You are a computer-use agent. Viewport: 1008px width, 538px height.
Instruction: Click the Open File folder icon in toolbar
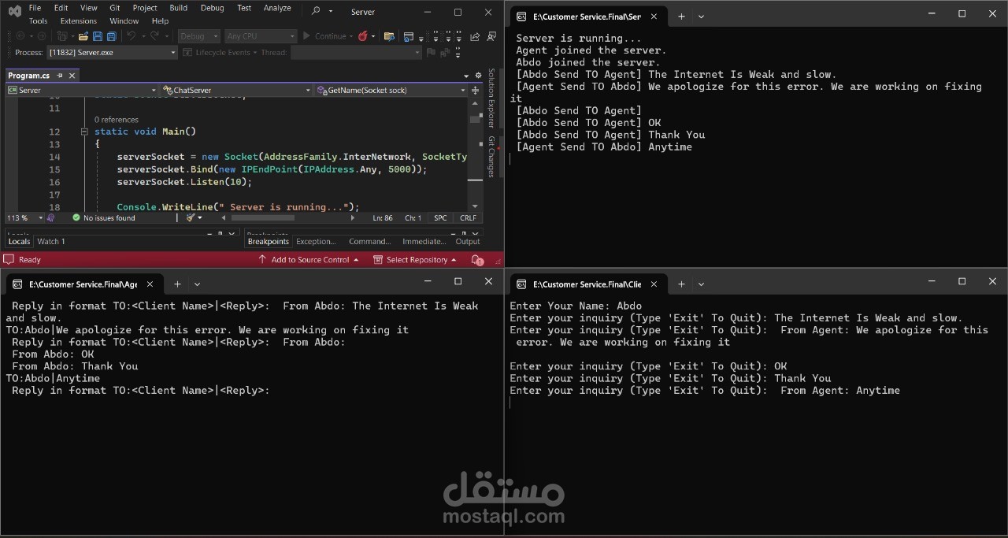(x=83, y=36)
